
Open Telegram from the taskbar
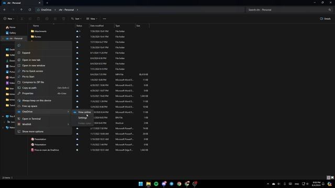(x=172, y=184)
